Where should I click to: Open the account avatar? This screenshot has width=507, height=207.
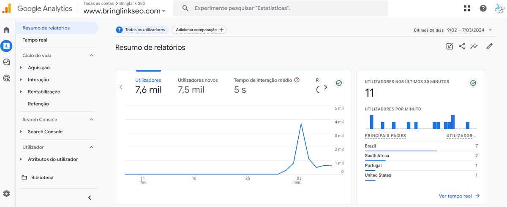click(499, 8)
